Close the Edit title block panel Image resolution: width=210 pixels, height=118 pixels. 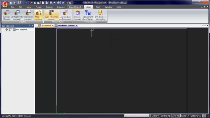[x=32, y=26]
